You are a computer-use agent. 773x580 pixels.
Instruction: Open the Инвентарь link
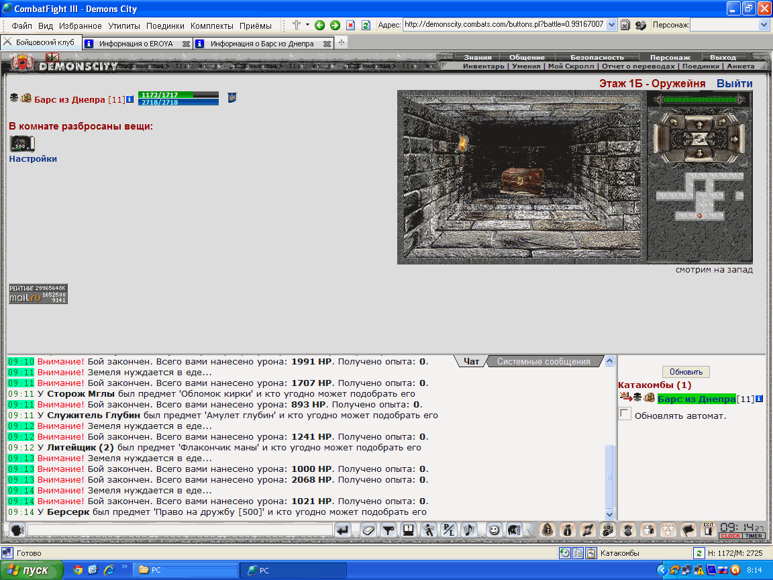click(x=484, y=66)
